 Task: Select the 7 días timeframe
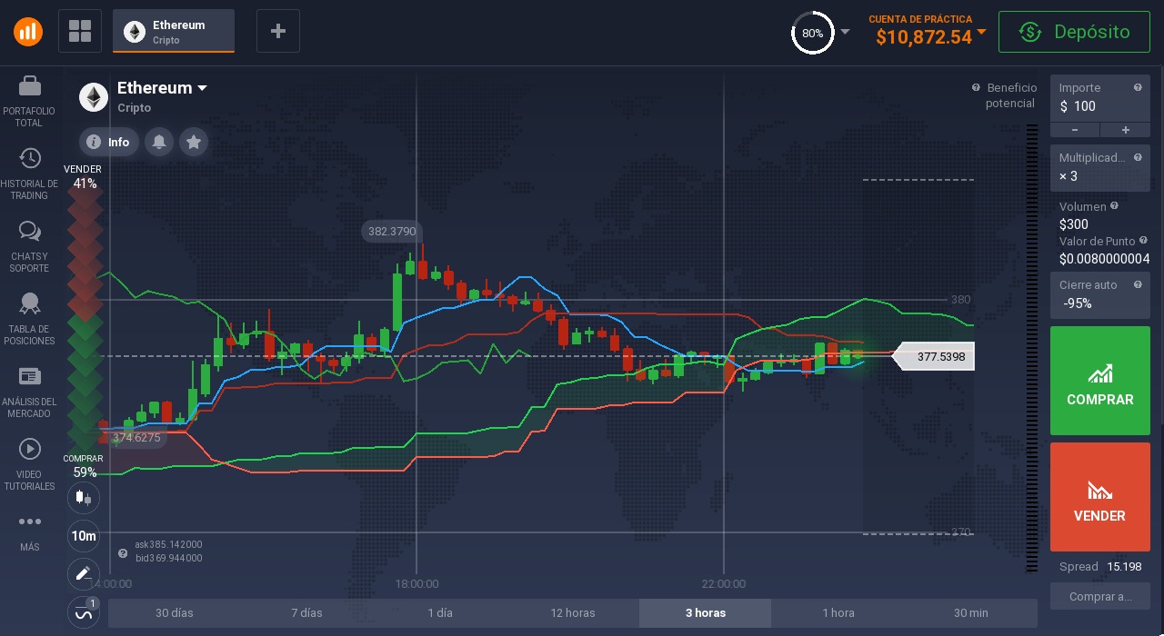pyautogui.click(x=307, y=613)
